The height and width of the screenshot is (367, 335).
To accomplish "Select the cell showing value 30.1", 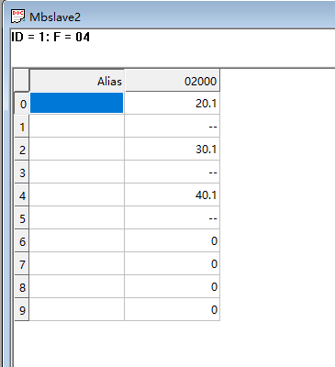I will [x=172, y=149].
